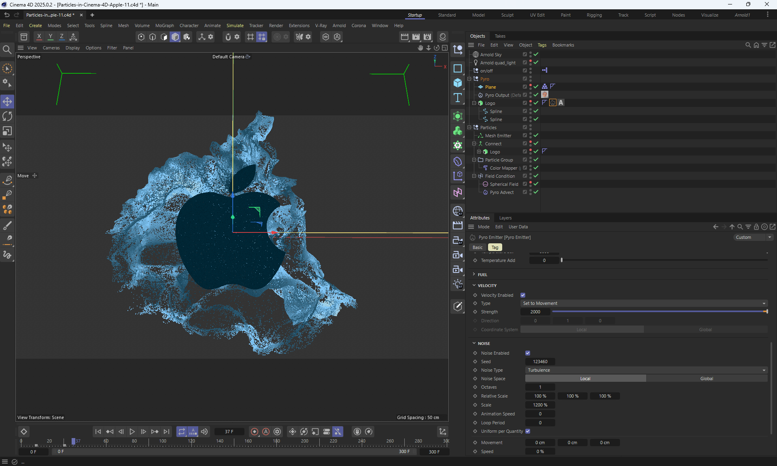777x466 pixels.
Task: Select the Rotate tool
Action: coord(7,116)
